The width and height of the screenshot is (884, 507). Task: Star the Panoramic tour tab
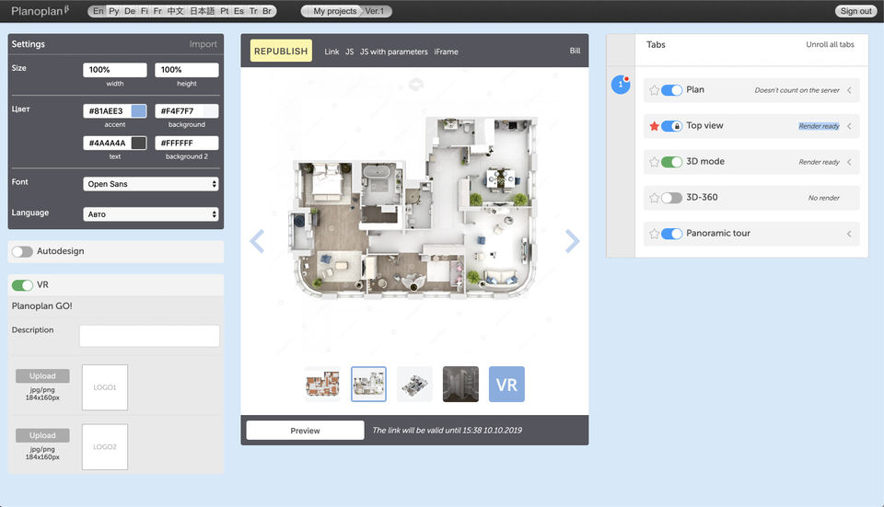(x=654, y=234)
